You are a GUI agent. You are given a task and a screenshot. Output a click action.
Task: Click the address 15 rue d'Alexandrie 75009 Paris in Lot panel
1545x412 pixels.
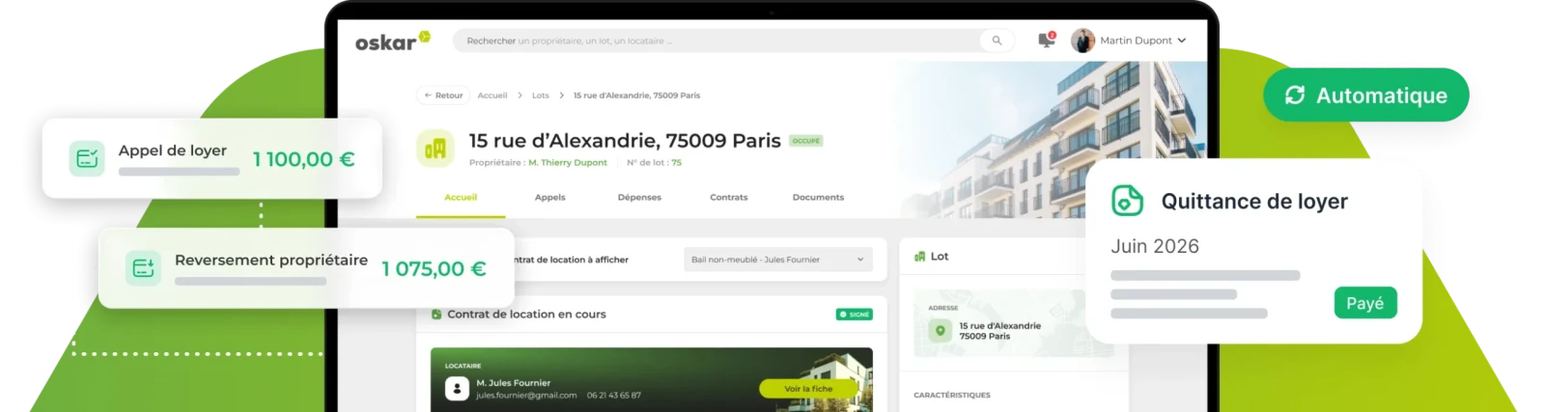click(1000, 331)
